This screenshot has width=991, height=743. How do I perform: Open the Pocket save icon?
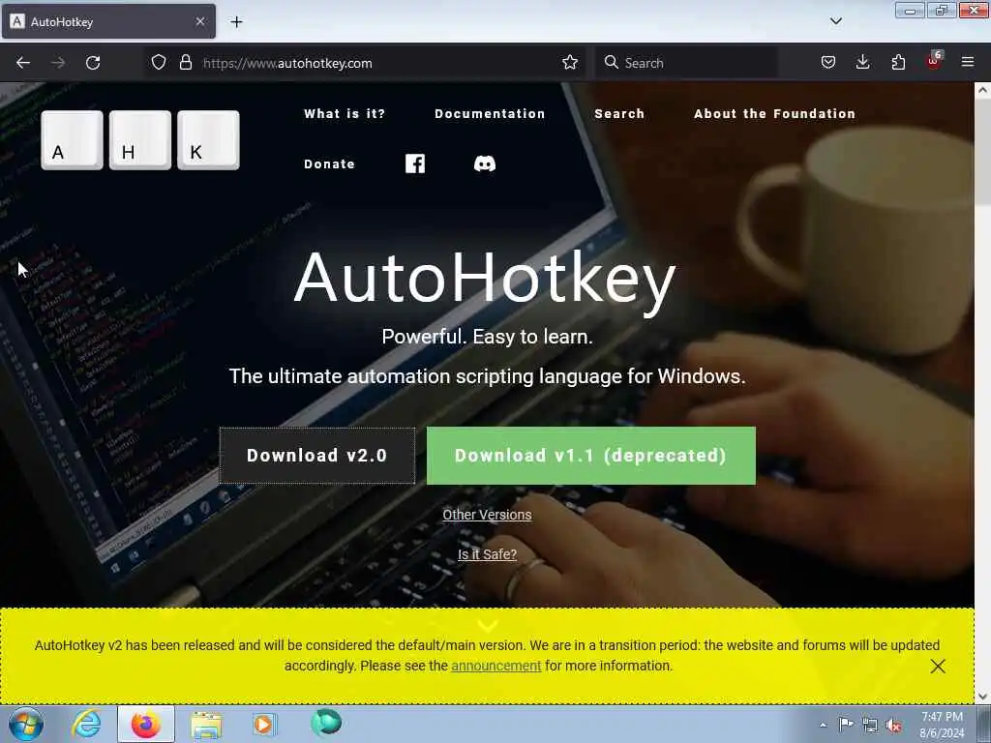pyautogui.click(x=828, y=63)
